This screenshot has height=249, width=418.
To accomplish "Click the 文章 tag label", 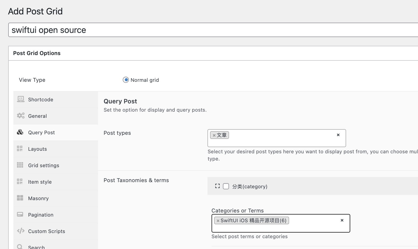I will point(222,135).
